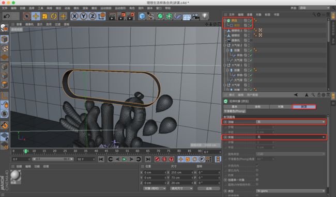This screenshot has height=197, width=336.
Task: Select the Rotate tool icon
Action: pyautogui.click(x=54, y=16)
